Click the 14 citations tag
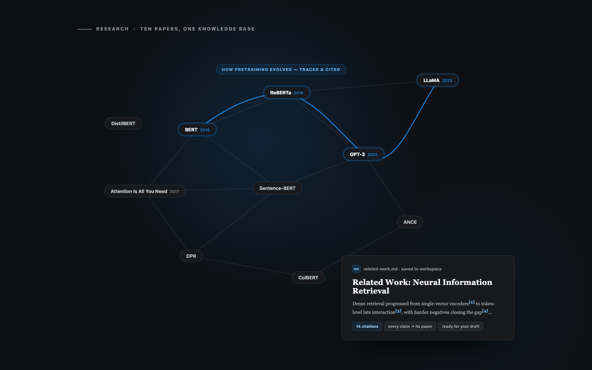592x370 pixels. click(367, 326)
